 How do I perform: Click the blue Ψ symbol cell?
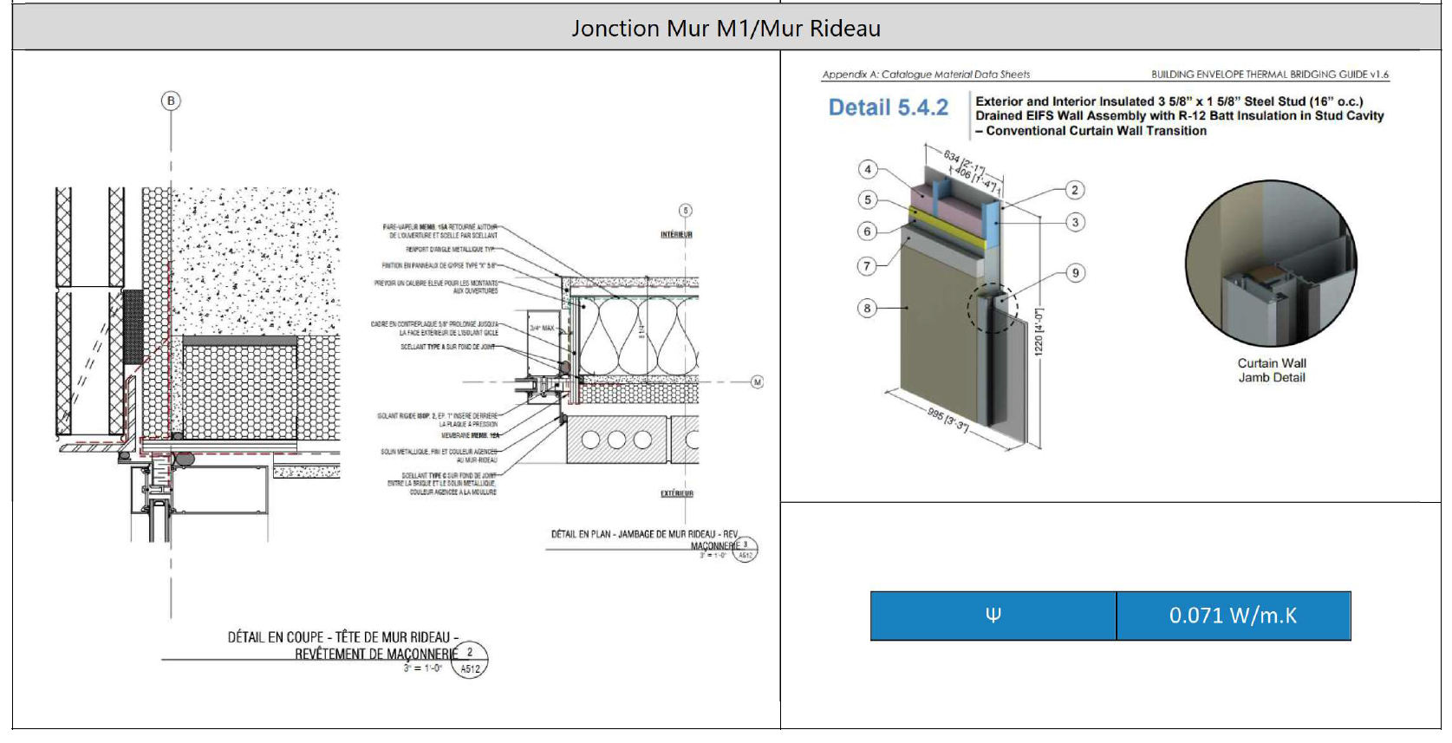click(x=993, y=616)
